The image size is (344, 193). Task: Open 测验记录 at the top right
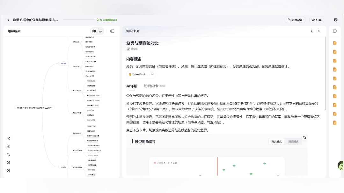[x=295, y=19]
